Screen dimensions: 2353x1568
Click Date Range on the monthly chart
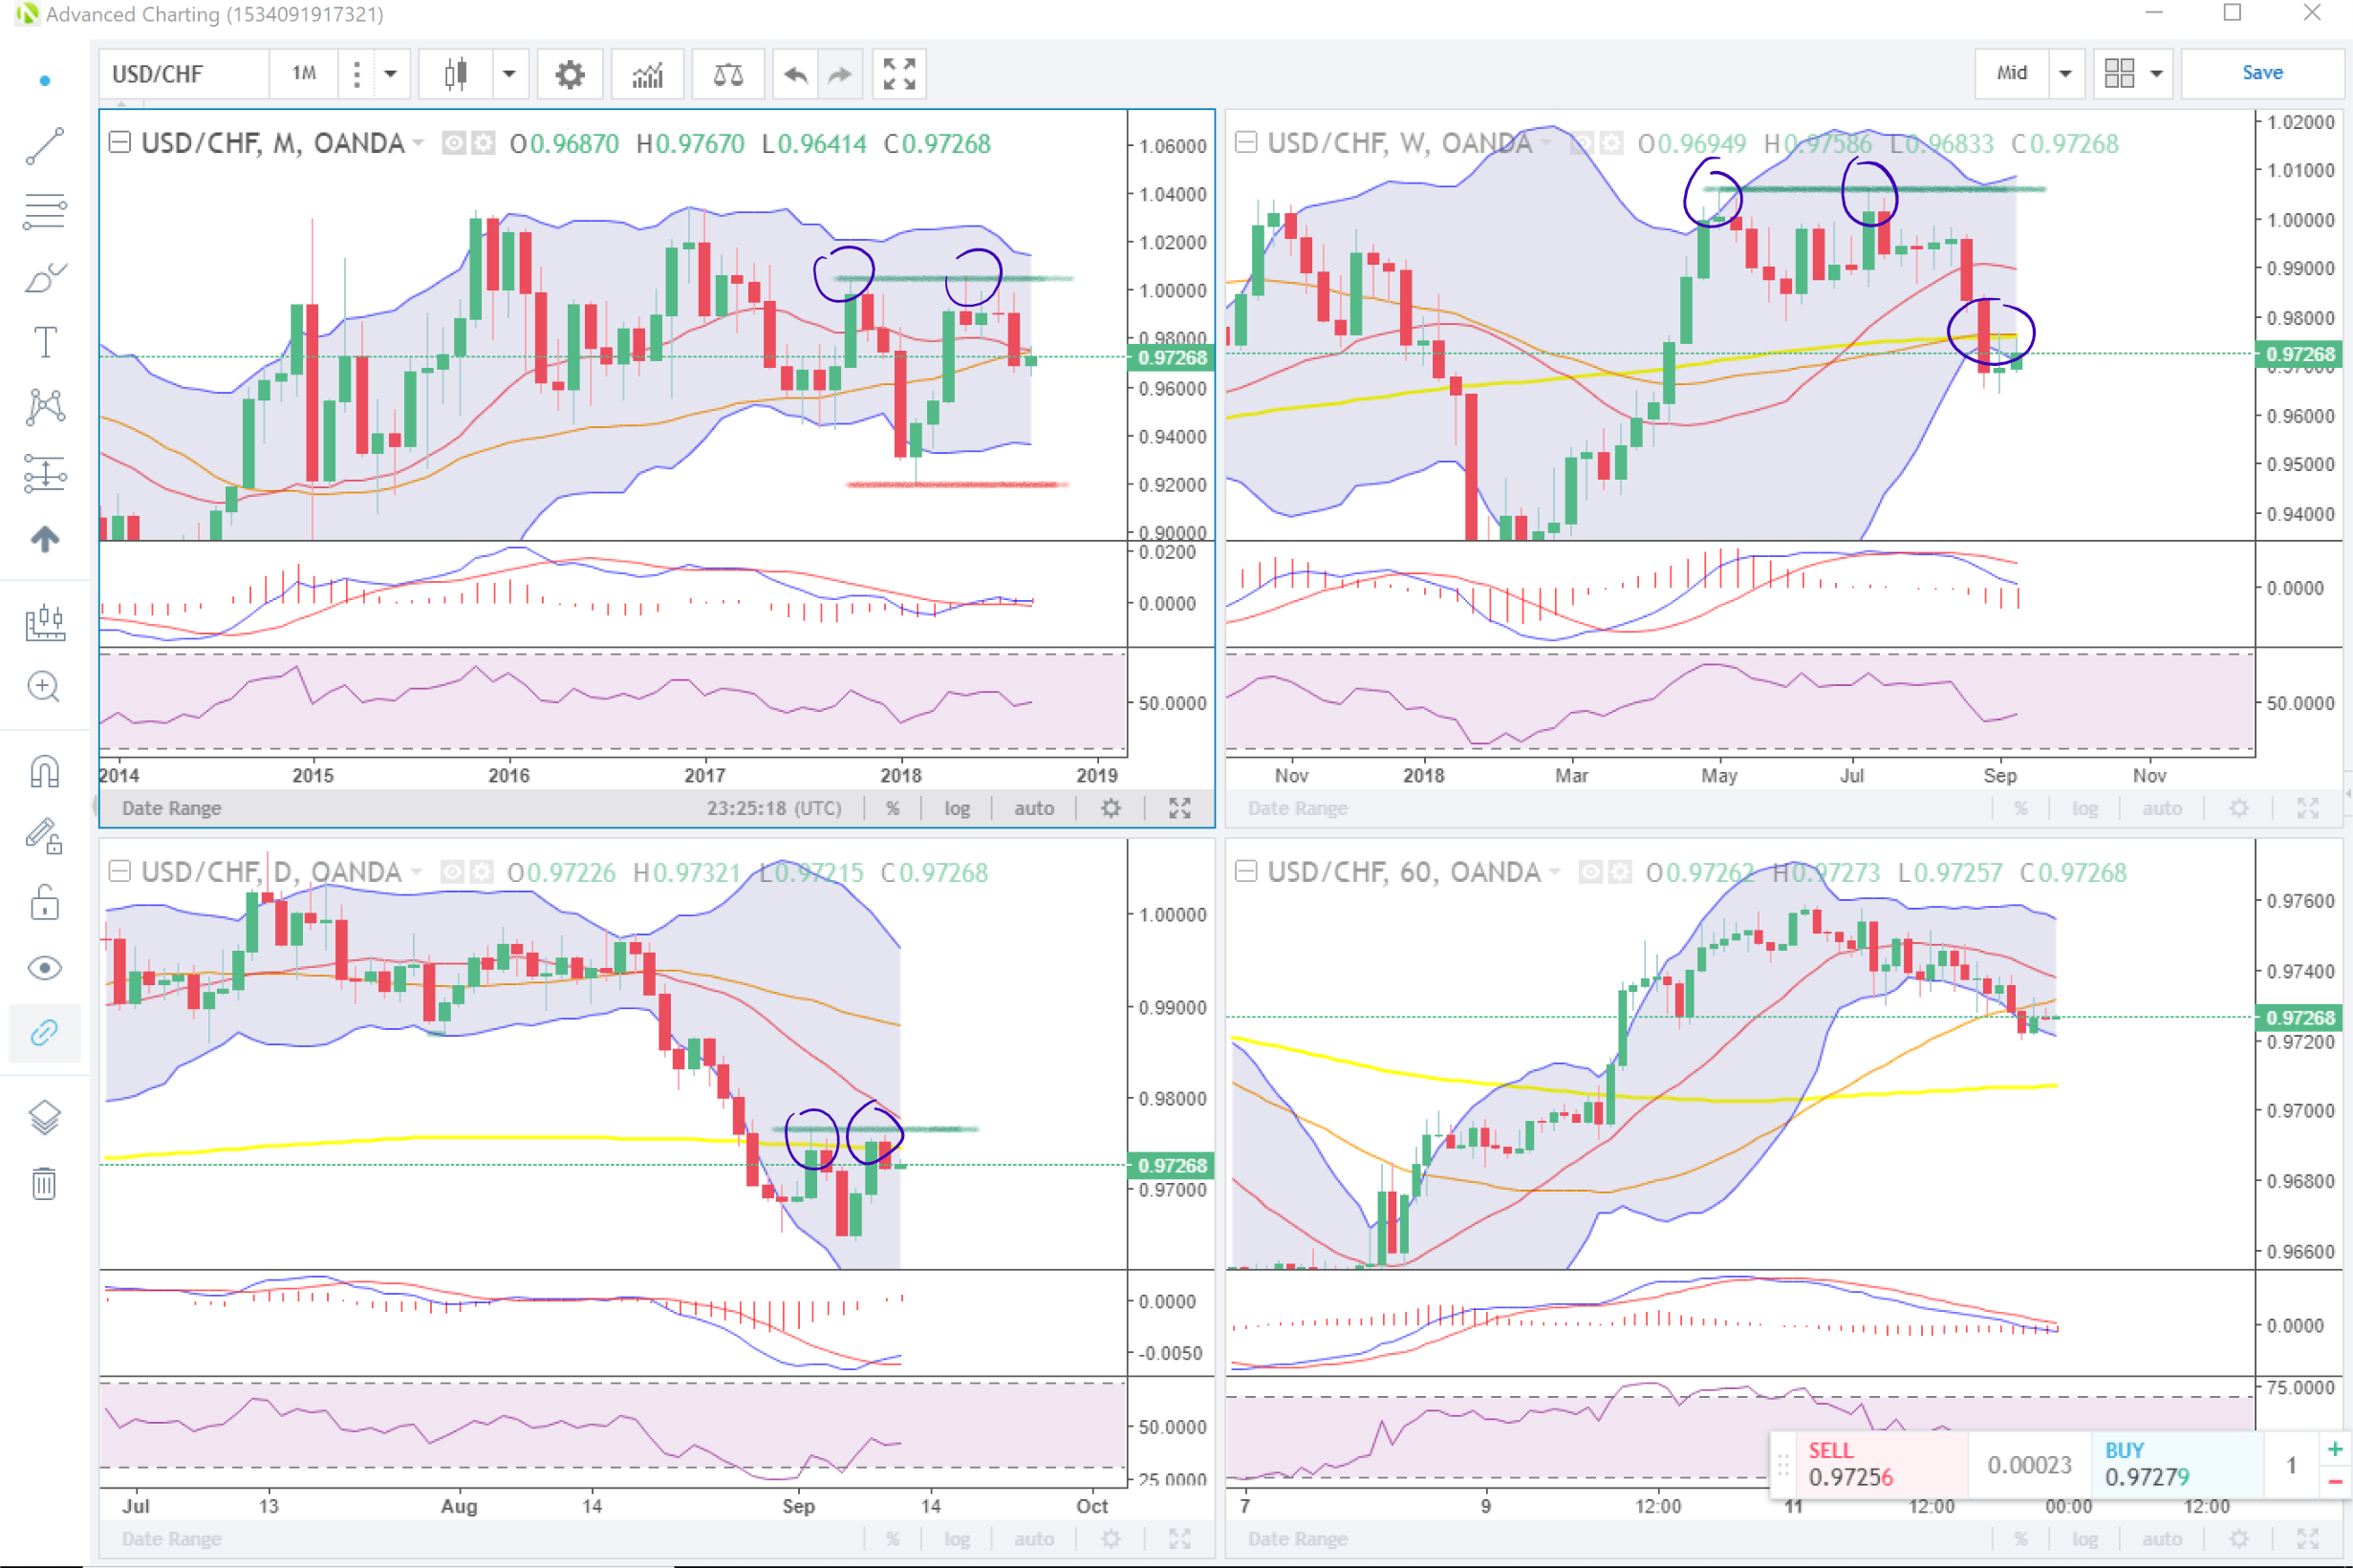172,808
